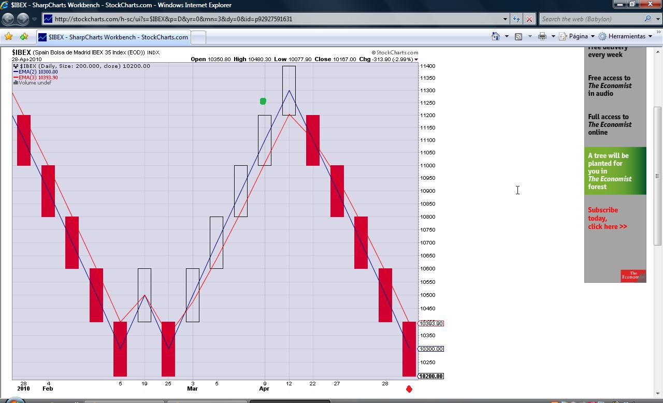Click the RSS feeds icon
Screen dimensions: 663x403
click(x=518, y=36)
